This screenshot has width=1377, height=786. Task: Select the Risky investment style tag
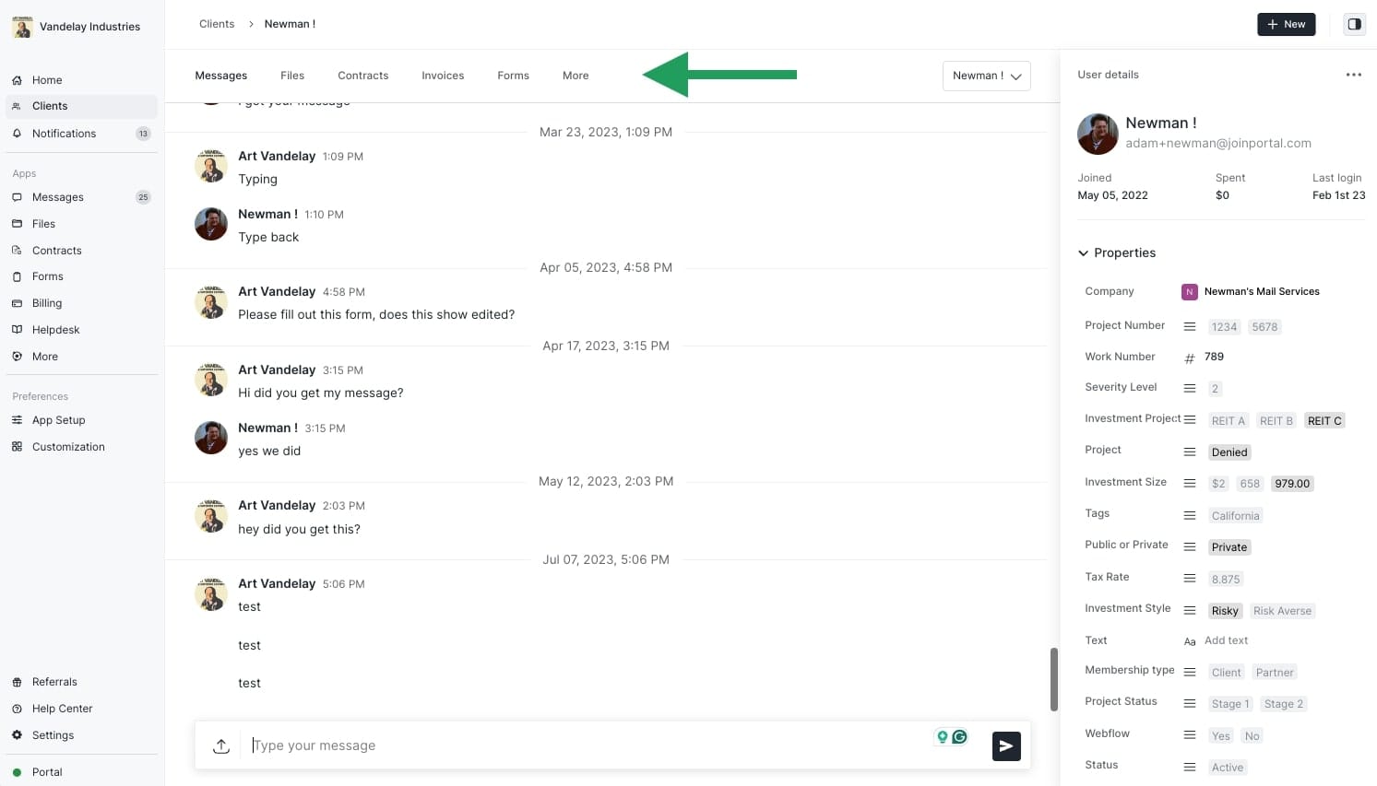(x=1225, y=611)
